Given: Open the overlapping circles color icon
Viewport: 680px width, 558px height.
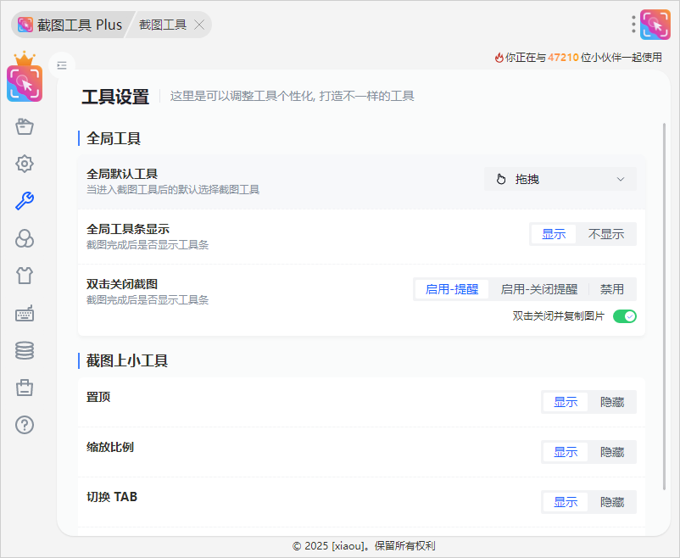Looking at the screenshot, I should pyautogui.click(x=25, y=238).
